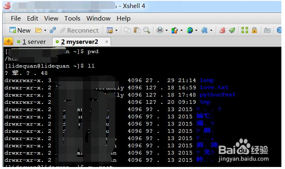The image size is (285, 169).
Task: Click the 16:59 timestamp
Action: 187,87
